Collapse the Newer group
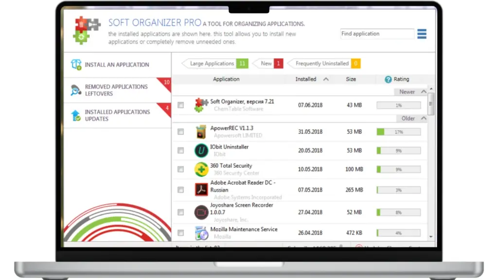 point(424,91)
